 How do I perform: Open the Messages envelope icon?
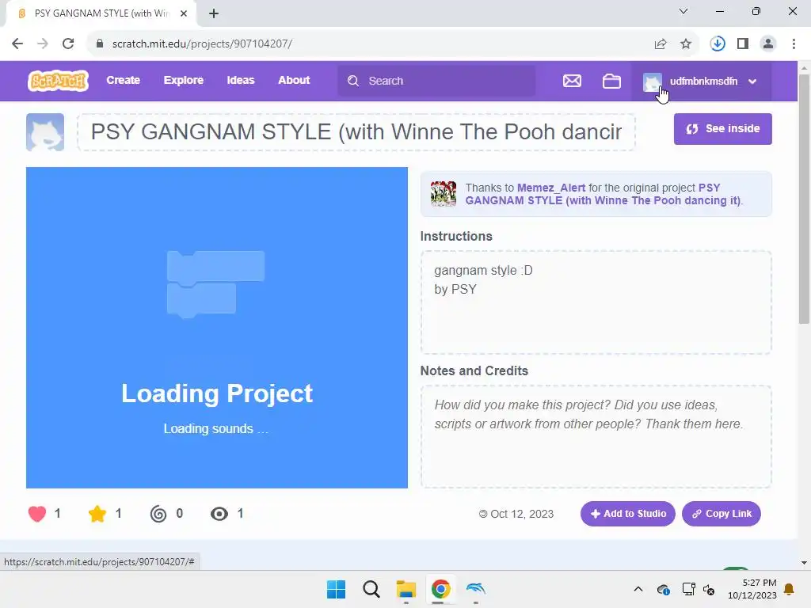pos(572,82)
